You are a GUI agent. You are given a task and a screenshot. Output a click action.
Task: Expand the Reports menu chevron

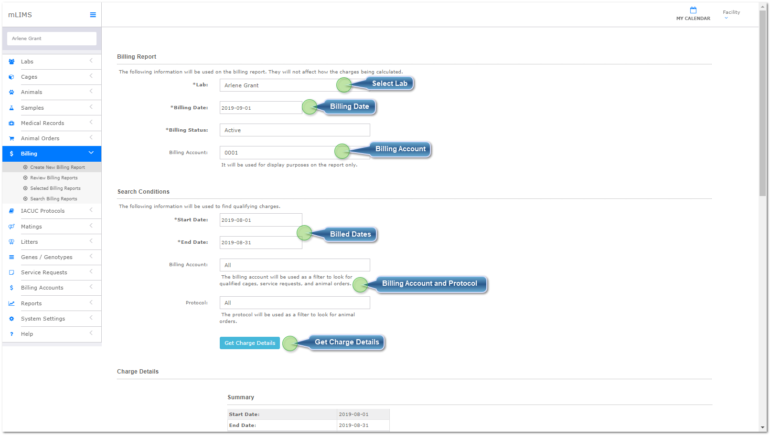91,302
